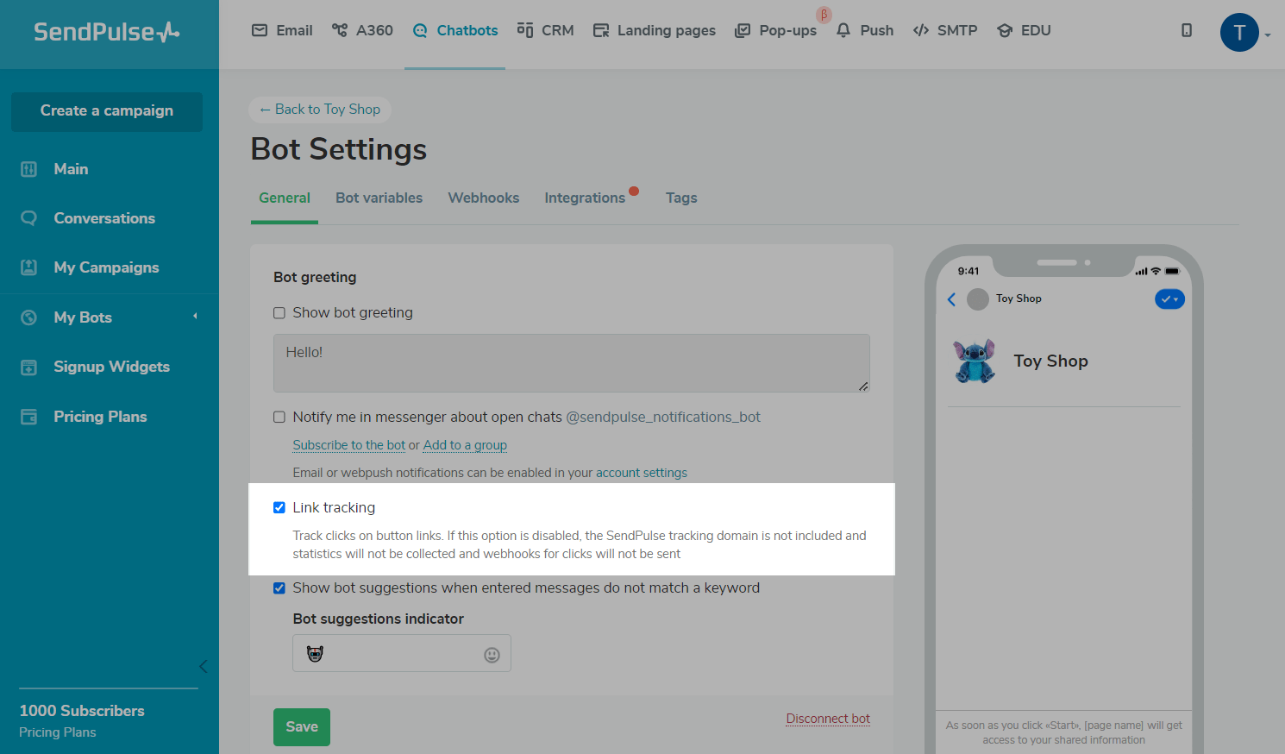Viewport: 1285px width, 754px height.
Task: Enable the Show bot greeting checkbox
Action: click(x=279, y=313)
